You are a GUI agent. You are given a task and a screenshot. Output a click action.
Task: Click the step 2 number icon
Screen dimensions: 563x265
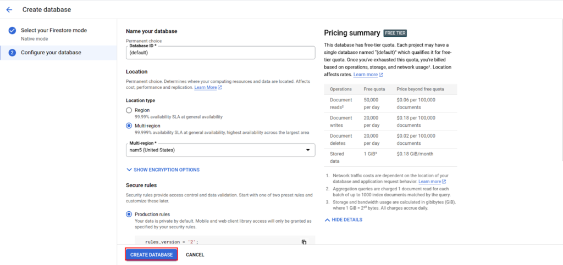point(12,53)
